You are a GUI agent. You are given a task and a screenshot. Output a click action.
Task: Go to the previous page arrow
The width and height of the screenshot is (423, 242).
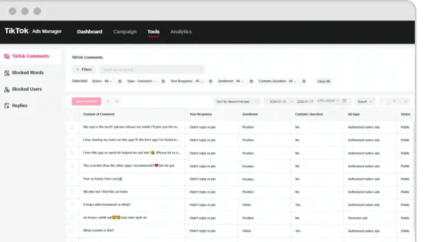[382, 101]
